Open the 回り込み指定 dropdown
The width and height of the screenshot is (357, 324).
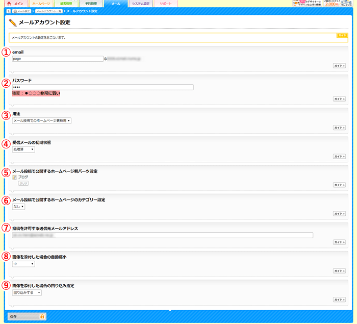click(x=27, y=292)
